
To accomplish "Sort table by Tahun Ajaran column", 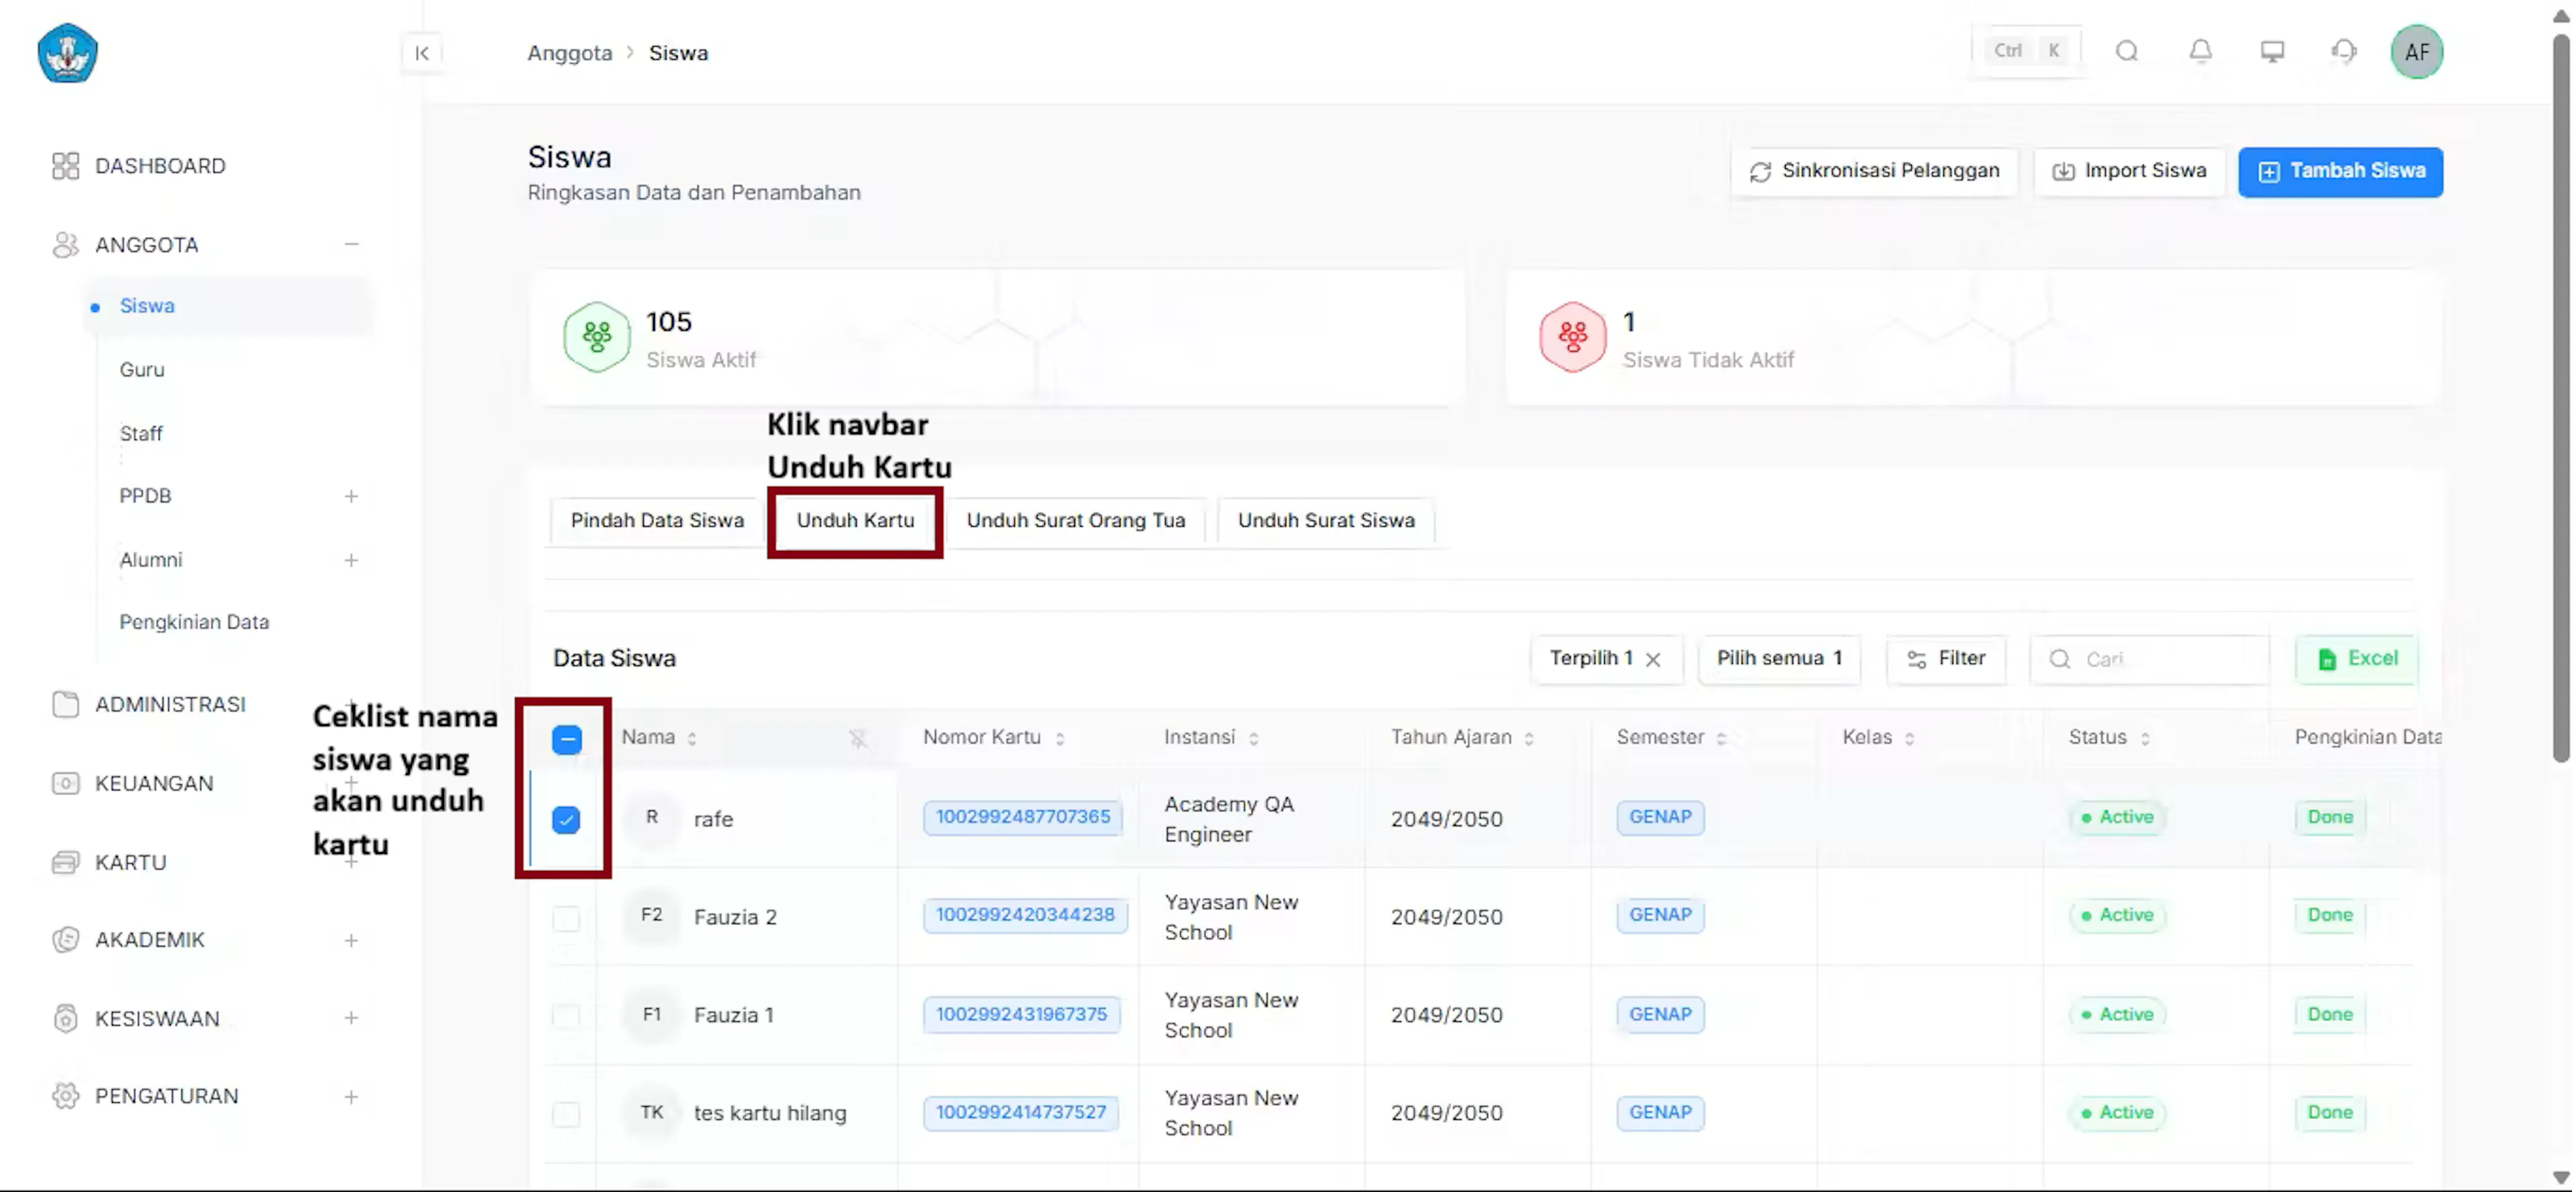I will [x=1528, y=739].
